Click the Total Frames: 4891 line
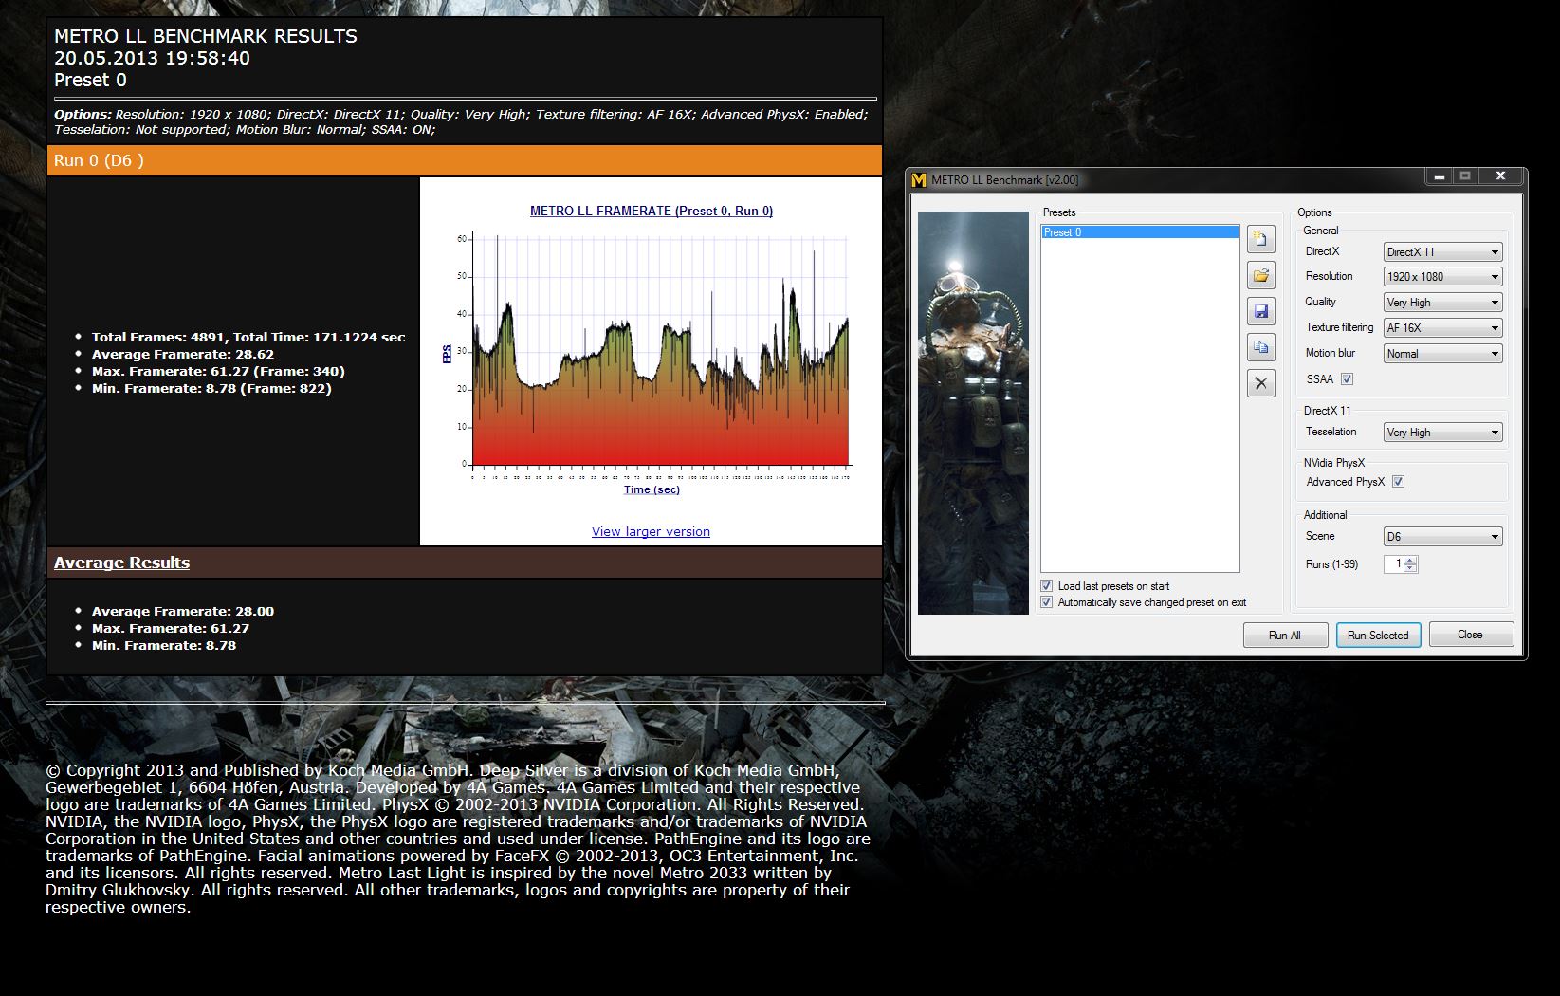Screen dimensions: 1560x996 (x=248, y=338)
